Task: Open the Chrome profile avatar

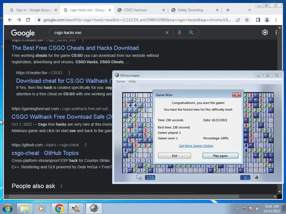Action: click(x=267, y=20)
